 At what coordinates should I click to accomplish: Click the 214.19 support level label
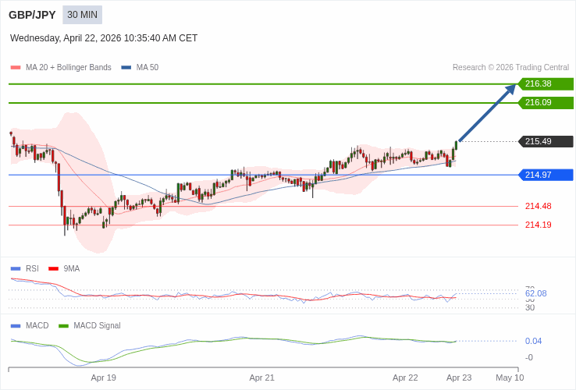(538, 225)
